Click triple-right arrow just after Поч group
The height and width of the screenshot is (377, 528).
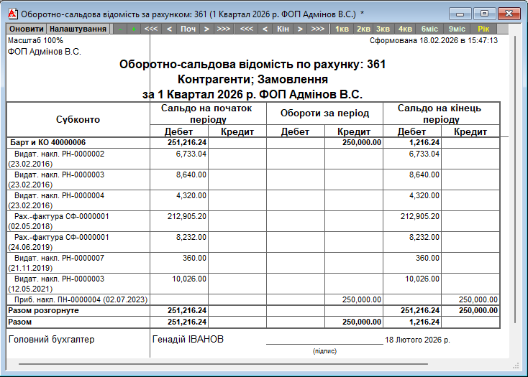click(224, 29)
